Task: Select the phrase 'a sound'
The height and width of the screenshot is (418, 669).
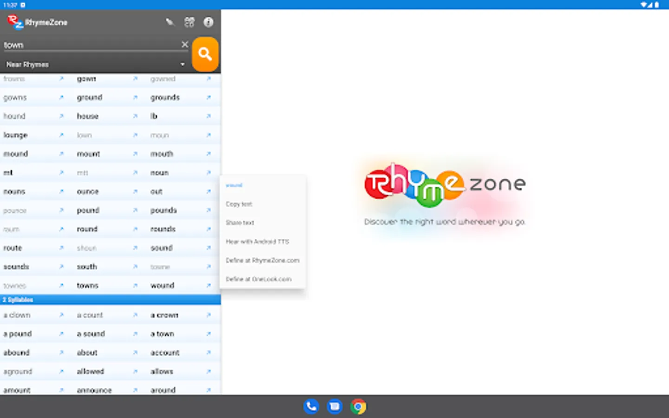Action: [91, 333]
